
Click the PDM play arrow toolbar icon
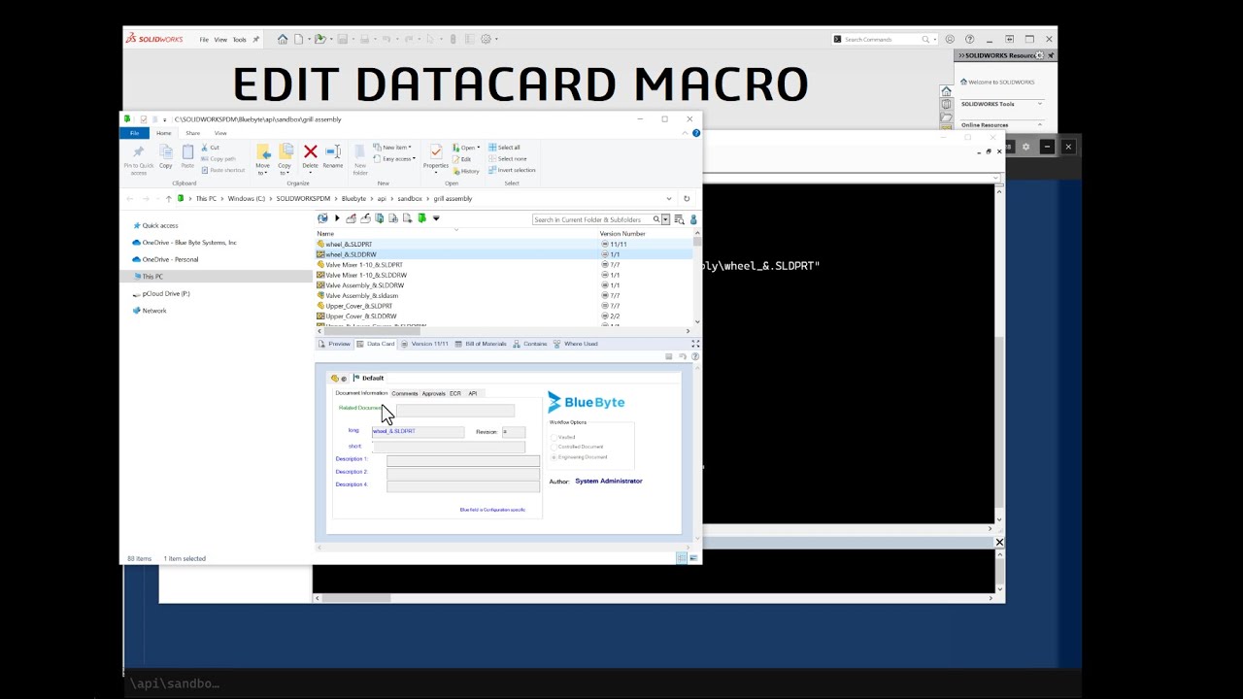tap(337, 218)
